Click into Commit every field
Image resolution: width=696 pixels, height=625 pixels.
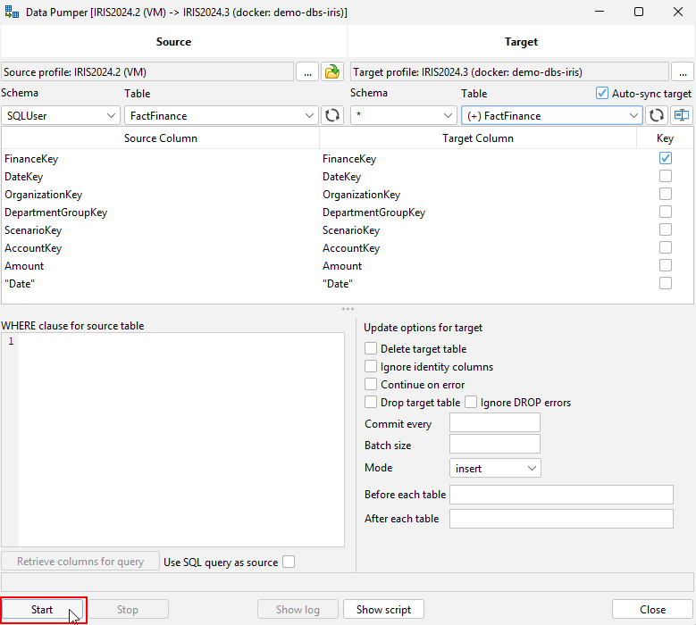494,422
